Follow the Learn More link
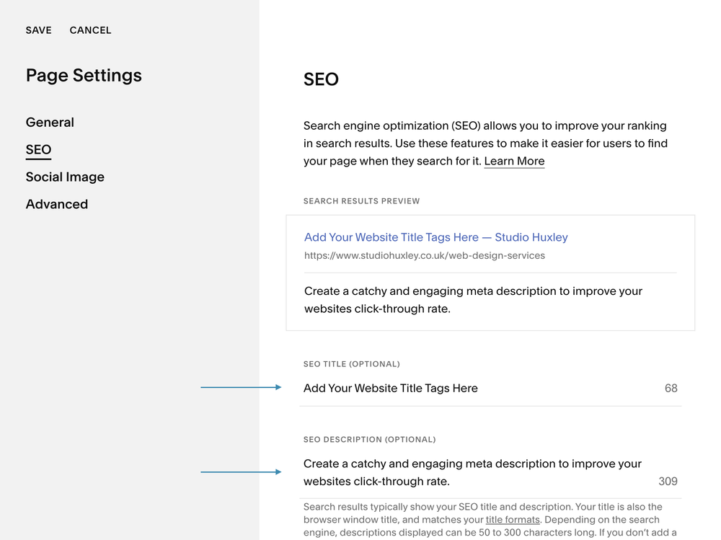The width and height of the screenshot is (721, 540). (x=514, y=161)
